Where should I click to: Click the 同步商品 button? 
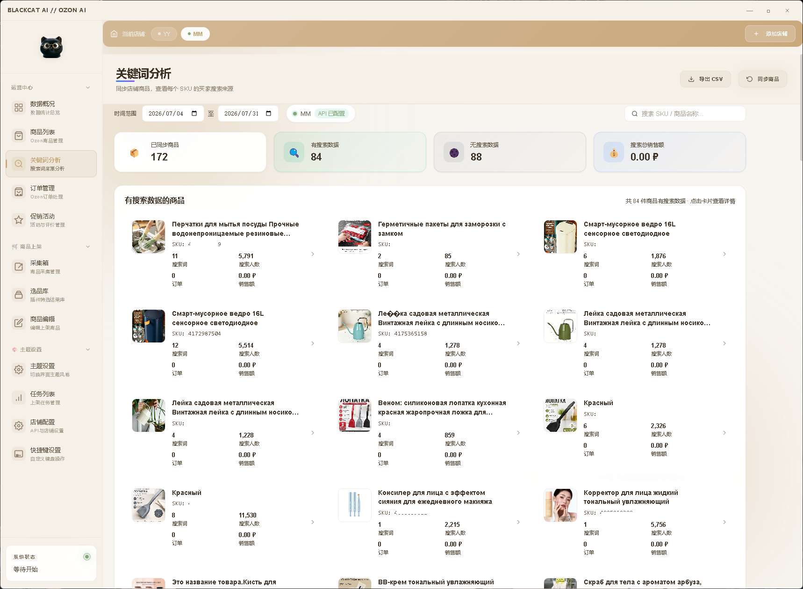[x=762, y=79]
